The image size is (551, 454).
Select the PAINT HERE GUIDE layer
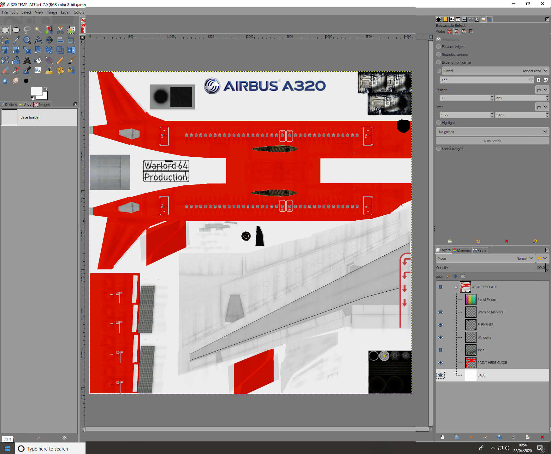[x=492, y=363]
